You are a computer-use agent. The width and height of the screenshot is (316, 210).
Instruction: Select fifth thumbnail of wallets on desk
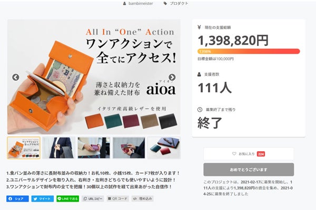click(x=164, y=148)
